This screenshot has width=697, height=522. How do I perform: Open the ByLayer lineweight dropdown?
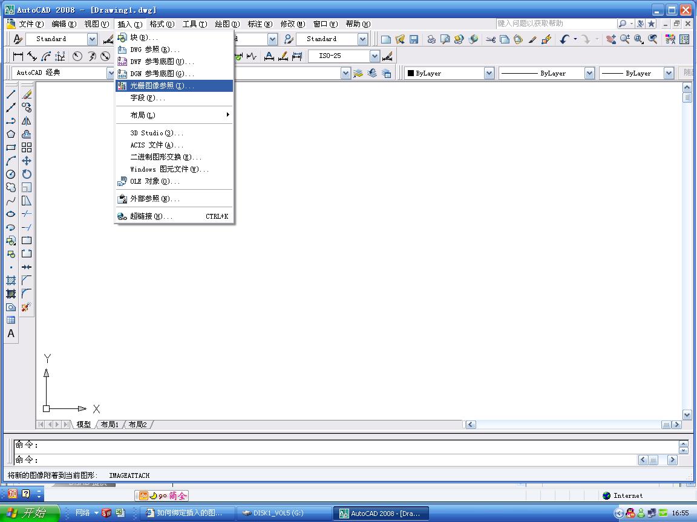coord(669,73)
